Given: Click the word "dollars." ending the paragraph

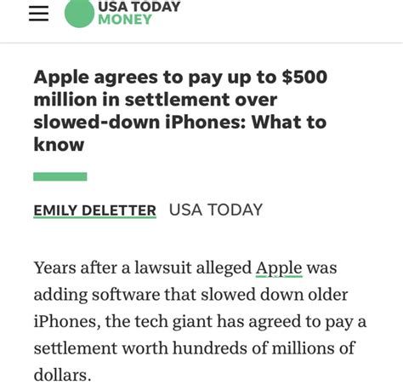Looking at the screenshot, I should point(63,375).
